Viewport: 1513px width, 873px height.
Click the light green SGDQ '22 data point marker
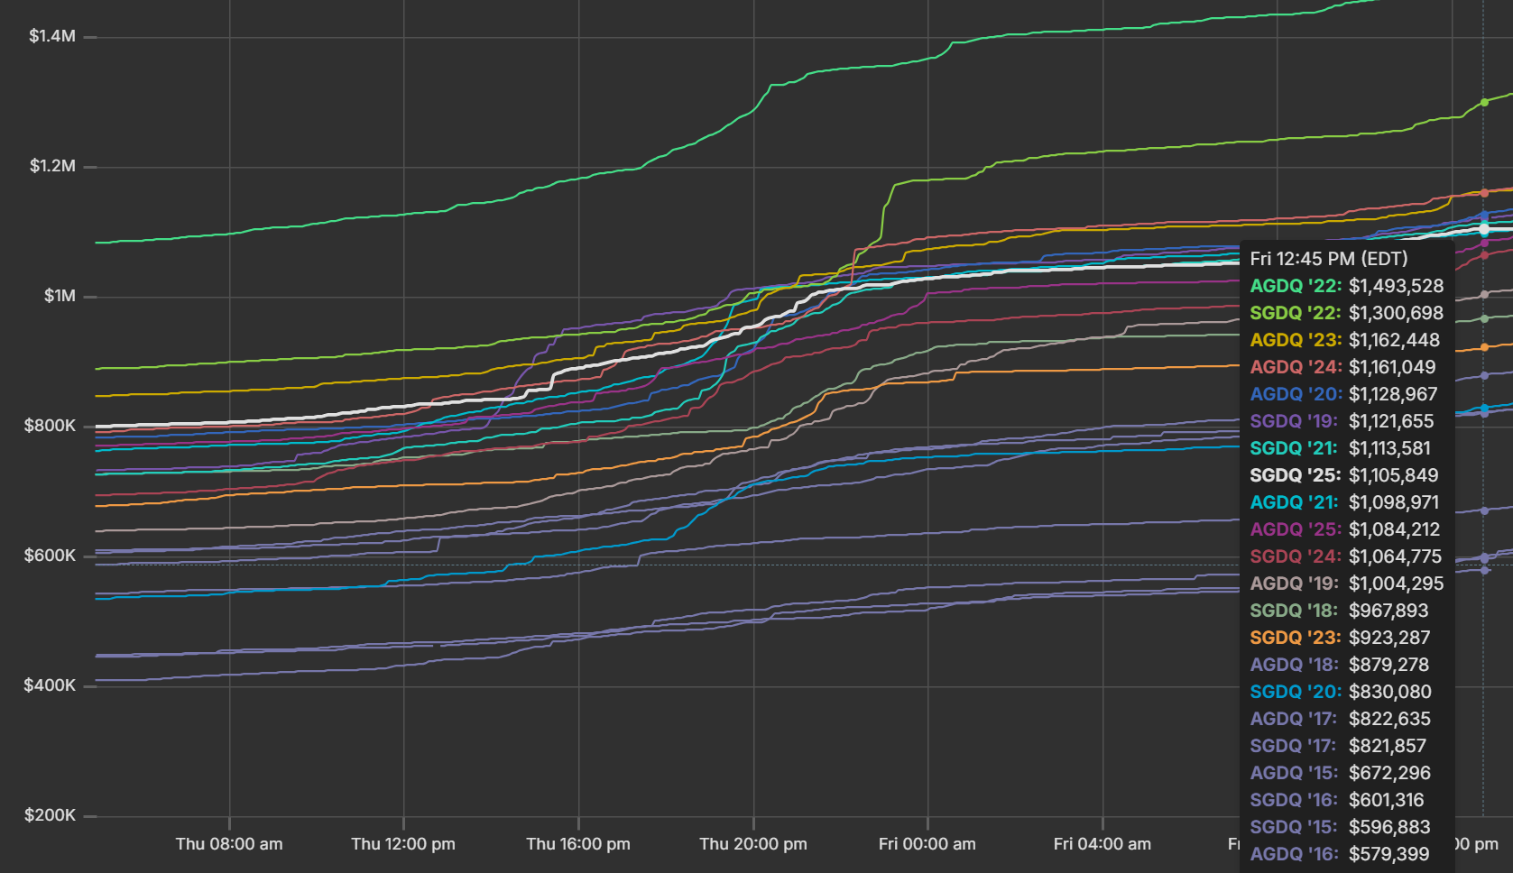point(1484,102)
